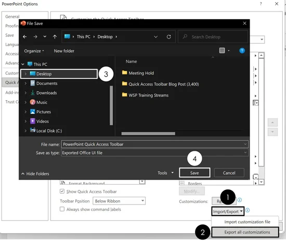Screen dimensions: 286x241
Task: Expand the Local Disk (C:) node
Action: pos(25,130)
